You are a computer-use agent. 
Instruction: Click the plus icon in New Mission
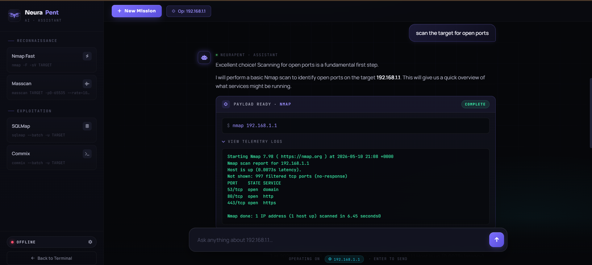[119, 11]
